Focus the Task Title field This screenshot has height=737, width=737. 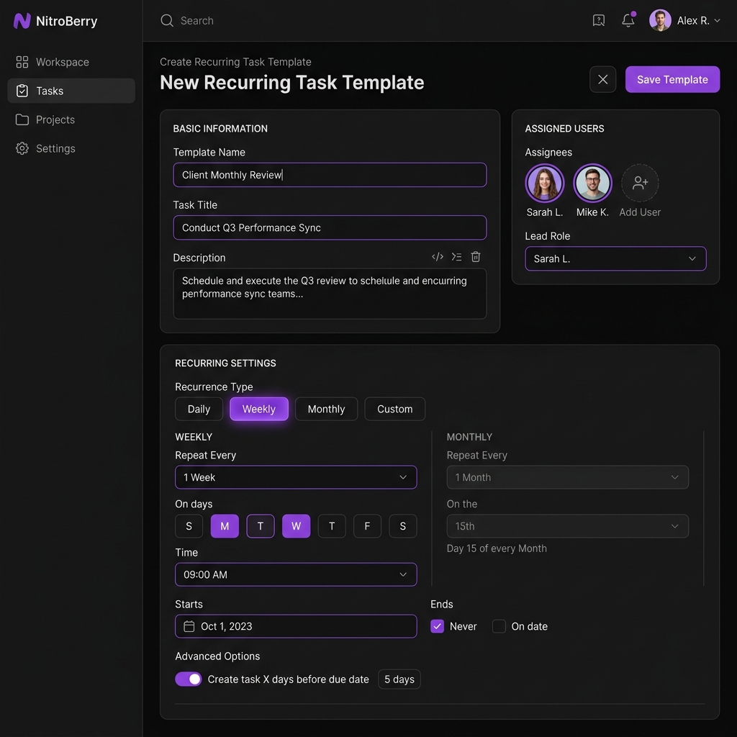click(x=330, y=227)
